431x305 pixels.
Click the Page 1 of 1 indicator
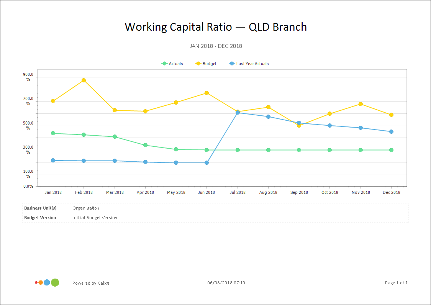(x=397, y=283)
